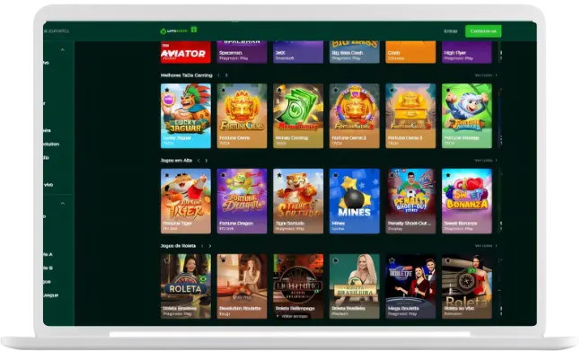Image resolution: width=582 pixels, height=360 pixels.
Task: Favorite Roleta Brasileira Pragmatic Play via star
Action: tap(167, 260)
